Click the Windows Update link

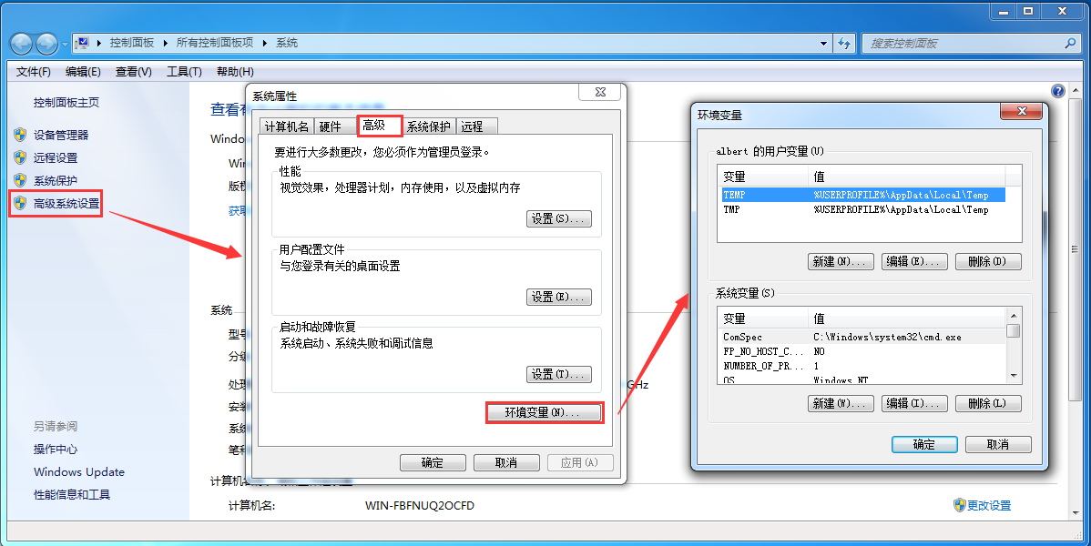pos(78,471)
